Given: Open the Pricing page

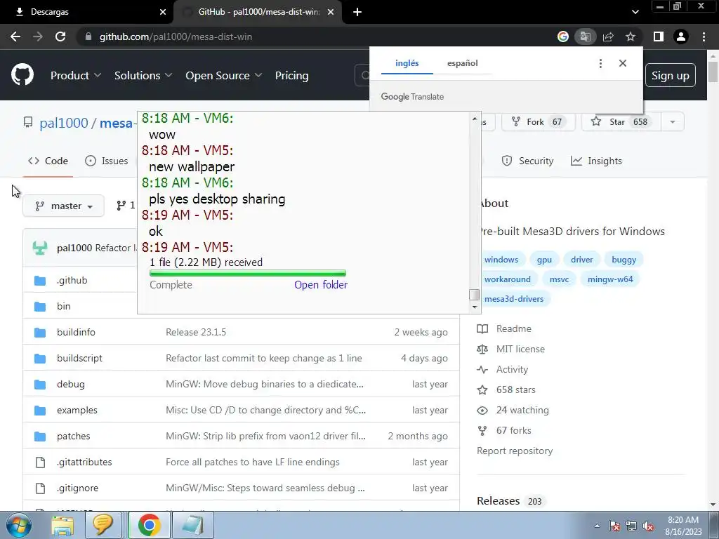Looking at the screenshot, I should tap(291, 76).
